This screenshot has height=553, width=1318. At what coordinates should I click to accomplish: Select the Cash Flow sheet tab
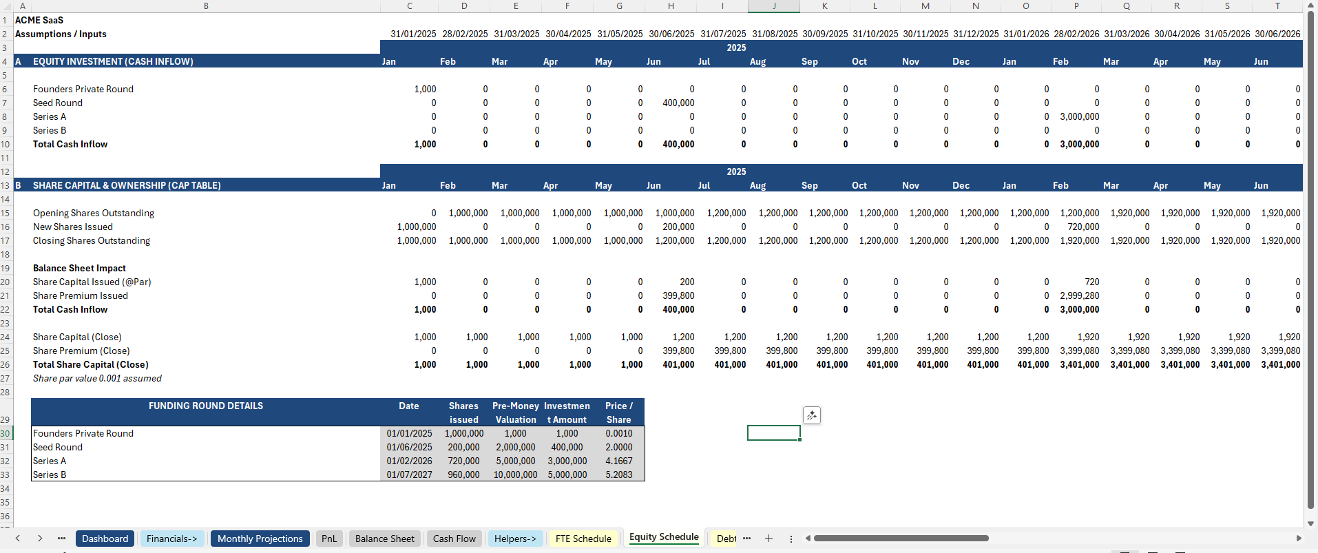tap(454, 539)
